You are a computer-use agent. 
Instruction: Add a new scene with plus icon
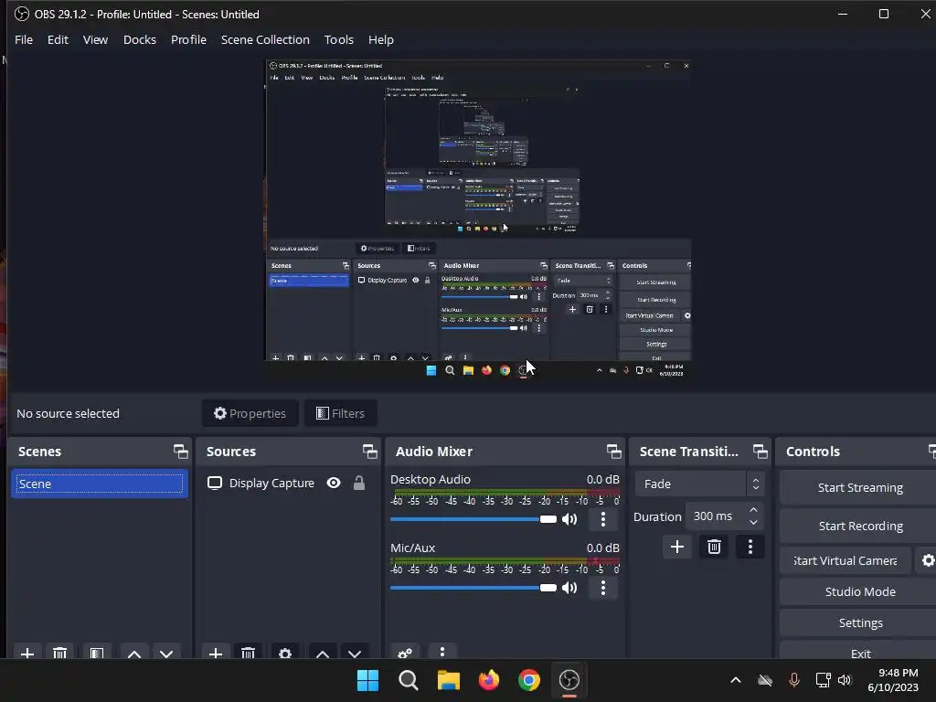point(27,653)
